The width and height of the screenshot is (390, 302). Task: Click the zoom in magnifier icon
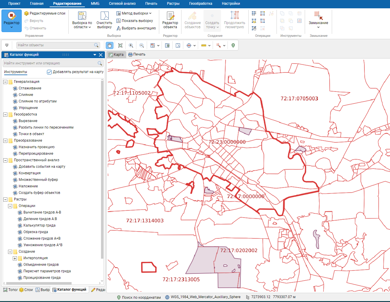coord(131,45)
